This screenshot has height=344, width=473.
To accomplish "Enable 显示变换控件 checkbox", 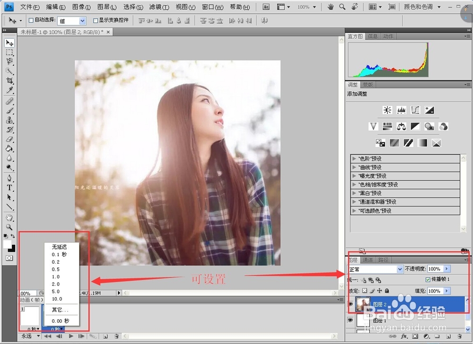I will coord(96,20).
